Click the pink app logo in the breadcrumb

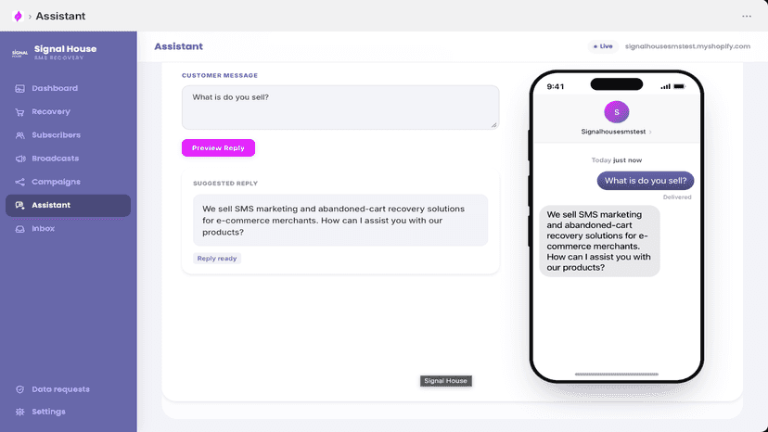point(19,16)
